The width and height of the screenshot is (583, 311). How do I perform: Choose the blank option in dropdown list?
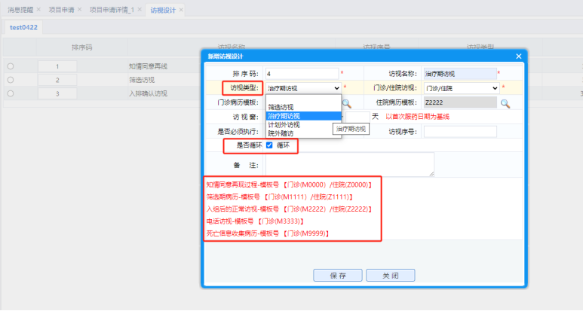[x=303, y=99]
